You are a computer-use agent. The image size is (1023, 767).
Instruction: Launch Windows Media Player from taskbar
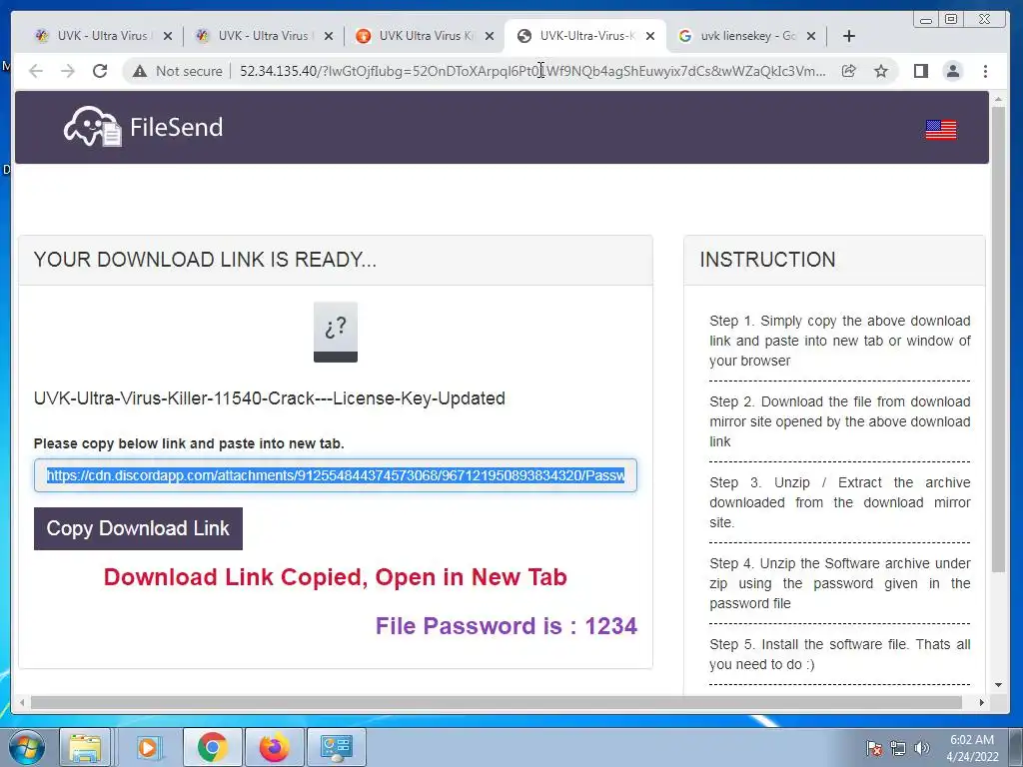149,747
